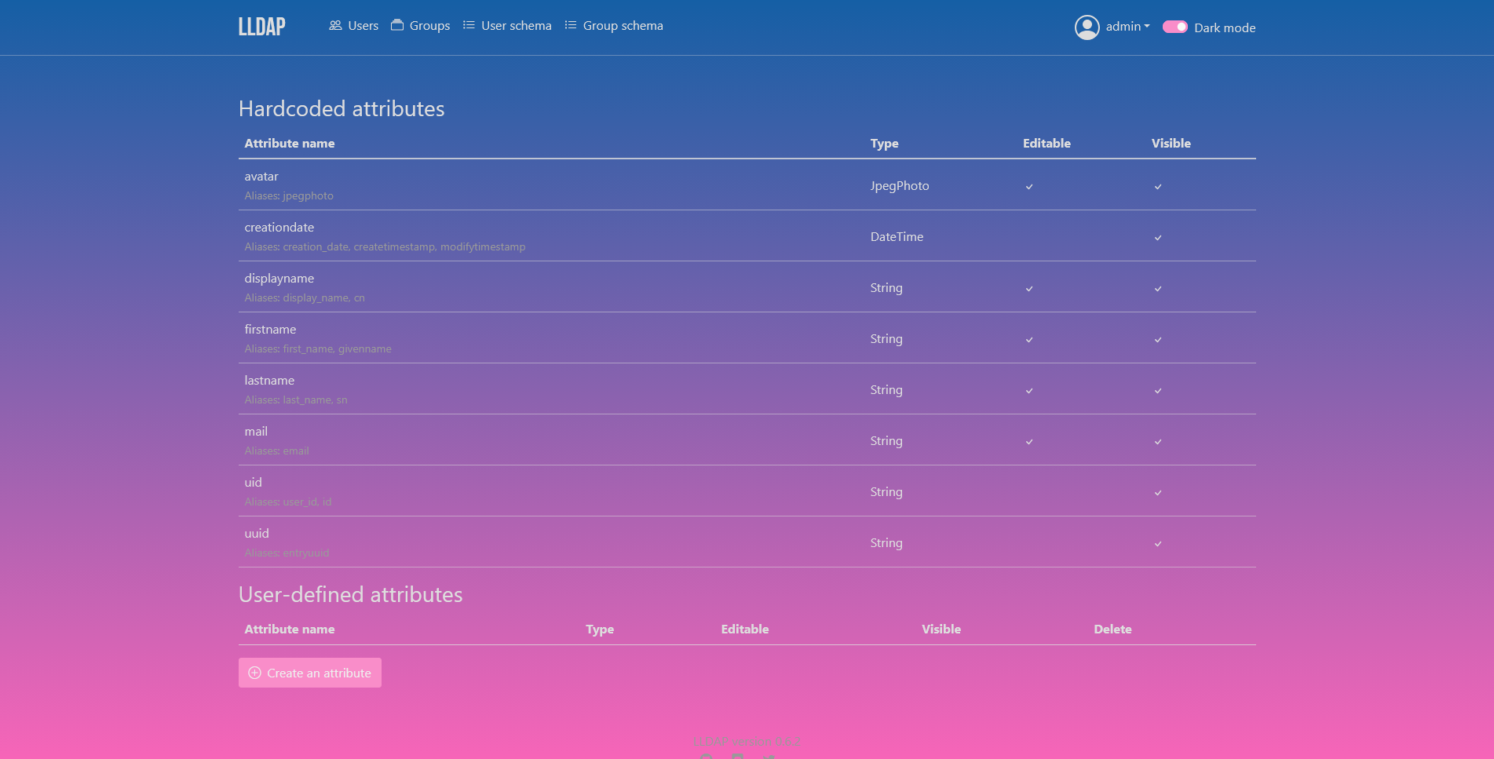Screen dimensions: 1494x759
Task: Go to the User schema tab
Action: 507,26
